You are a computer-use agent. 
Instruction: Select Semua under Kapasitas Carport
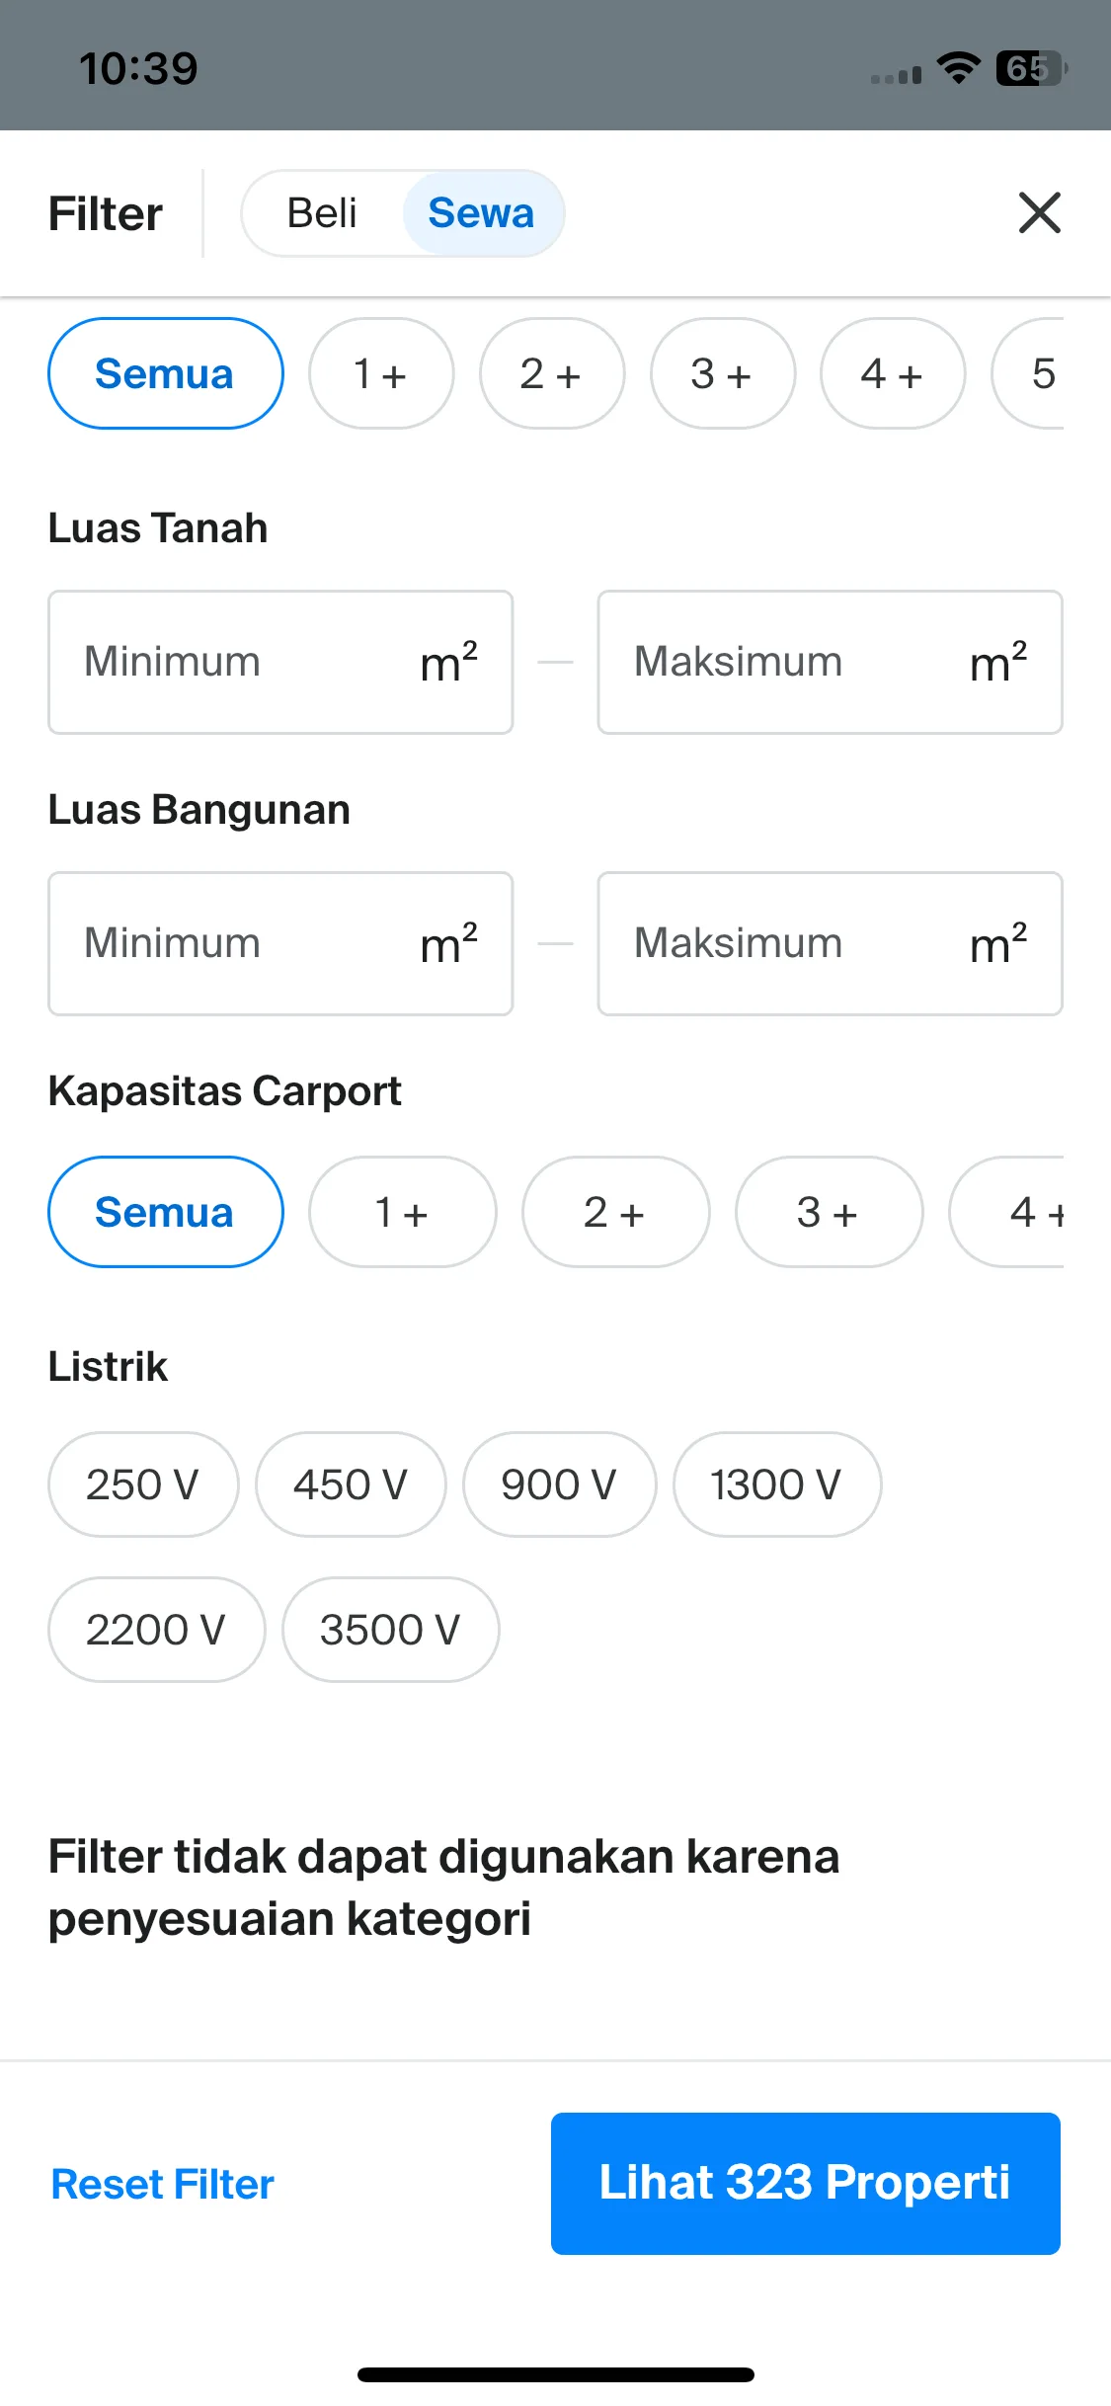(x=166, y=1212)
